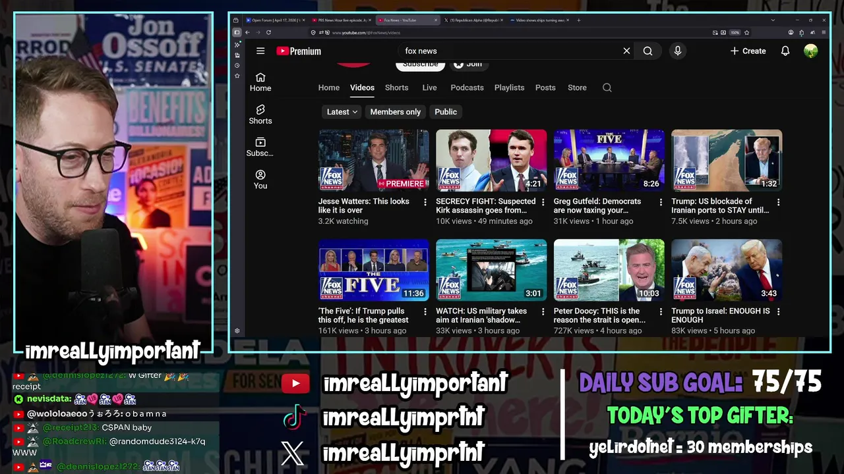Filter videos by Members only
844x474 pixels.
pos(395,112)
